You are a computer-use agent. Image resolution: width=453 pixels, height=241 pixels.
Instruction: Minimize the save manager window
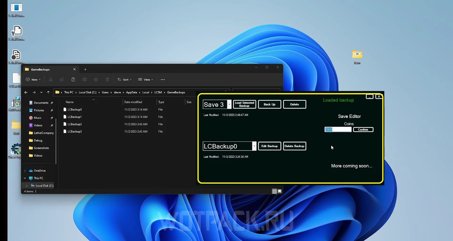pyautogui.click(x=369, y=97)
